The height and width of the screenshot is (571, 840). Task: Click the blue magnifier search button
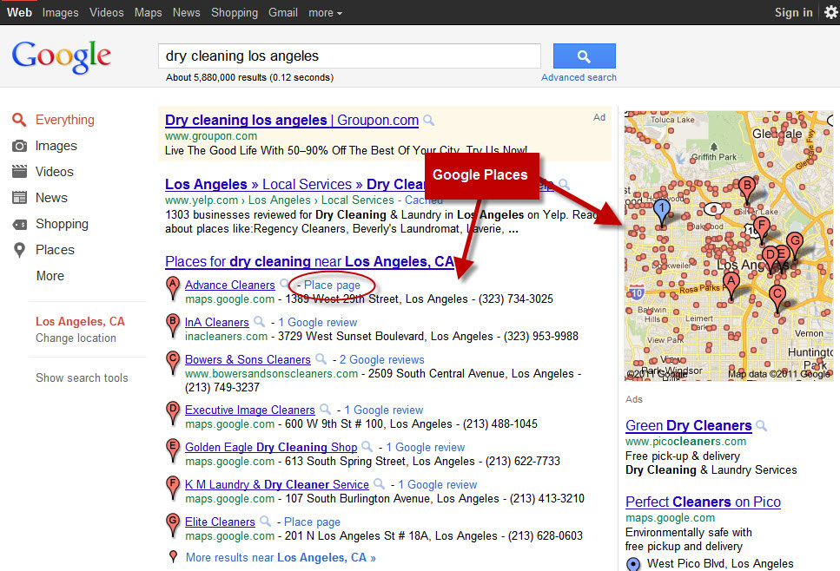point(584,56)
